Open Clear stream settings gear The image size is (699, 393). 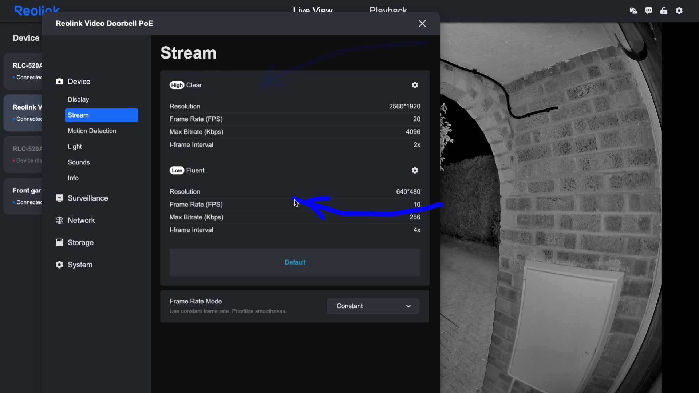pyautogui.click(x=415, y=85)
